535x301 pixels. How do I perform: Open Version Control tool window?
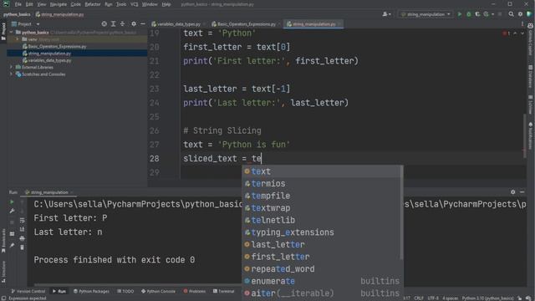click(x=28, y=292)
